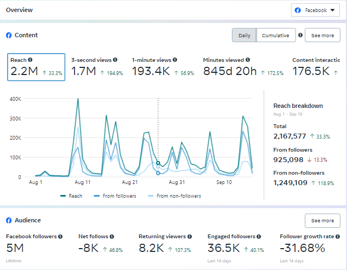This screenshot has height=270, width=347.
Task: Click the Returning viewers 8.2K value
Action: (151, 248)
